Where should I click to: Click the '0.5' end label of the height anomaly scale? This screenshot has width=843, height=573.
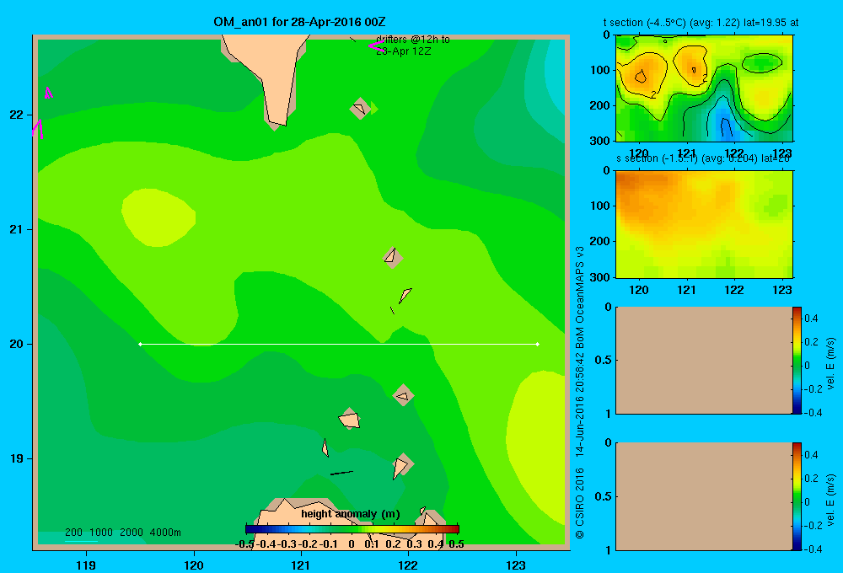(x=456, y=544)
